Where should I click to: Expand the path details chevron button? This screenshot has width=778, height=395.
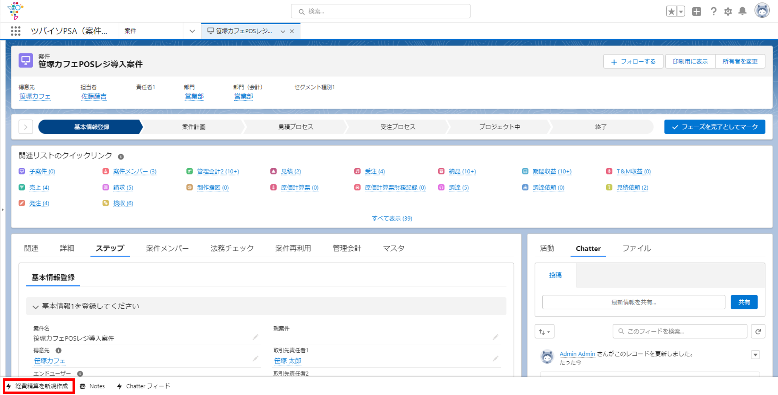pos(26,127)
